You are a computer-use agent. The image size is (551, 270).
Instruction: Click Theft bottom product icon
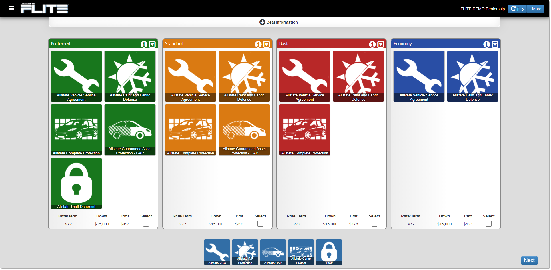[329, 252]
